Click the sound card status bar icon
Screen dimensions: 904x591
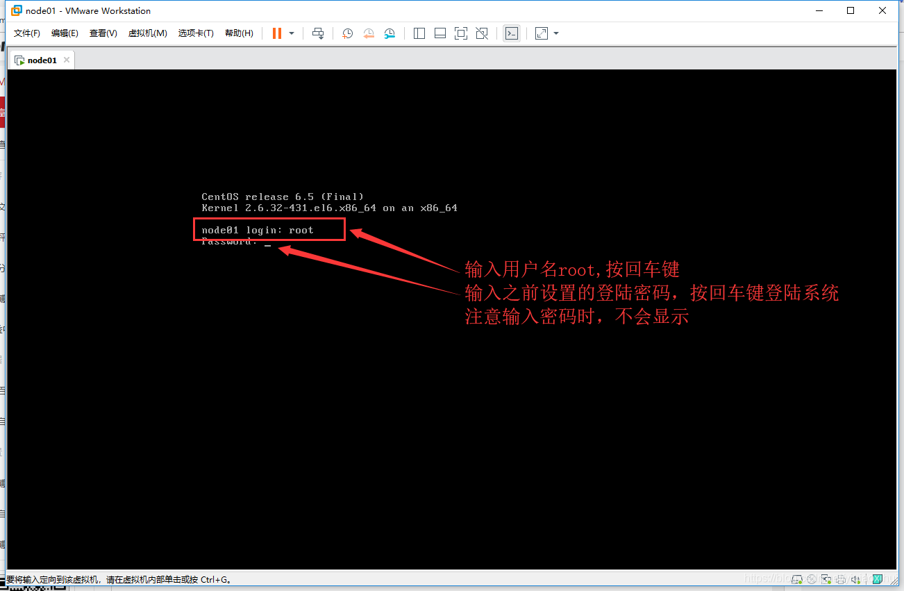855,579
